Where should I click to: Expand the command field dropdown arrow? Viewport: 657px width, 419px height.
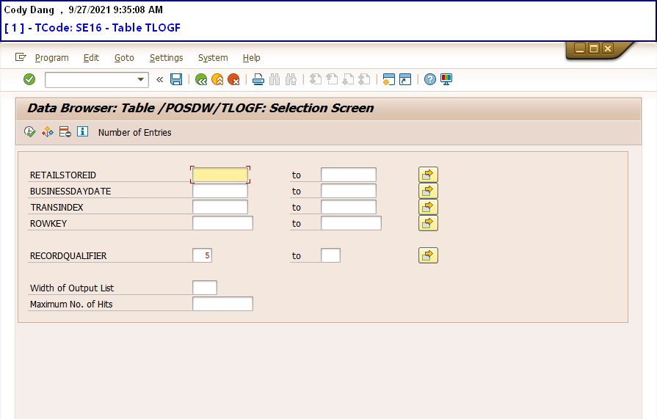[141, 79]
